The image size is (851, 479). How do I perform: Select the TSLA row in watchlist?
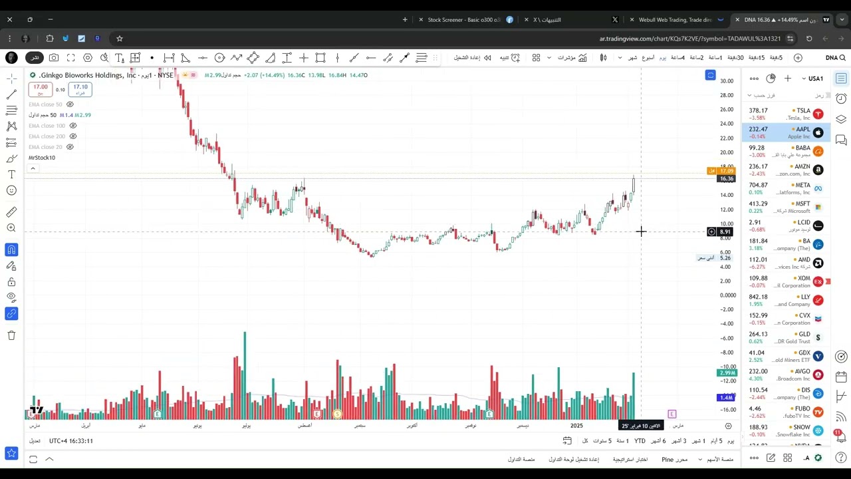[x=785, y=114]
